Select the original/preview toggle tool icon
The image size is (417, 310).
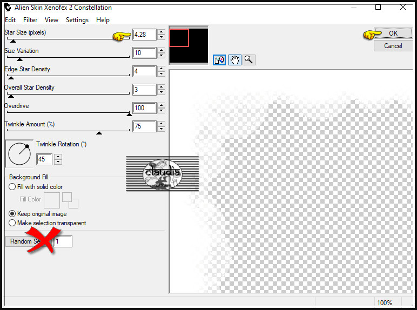(219, 60)
